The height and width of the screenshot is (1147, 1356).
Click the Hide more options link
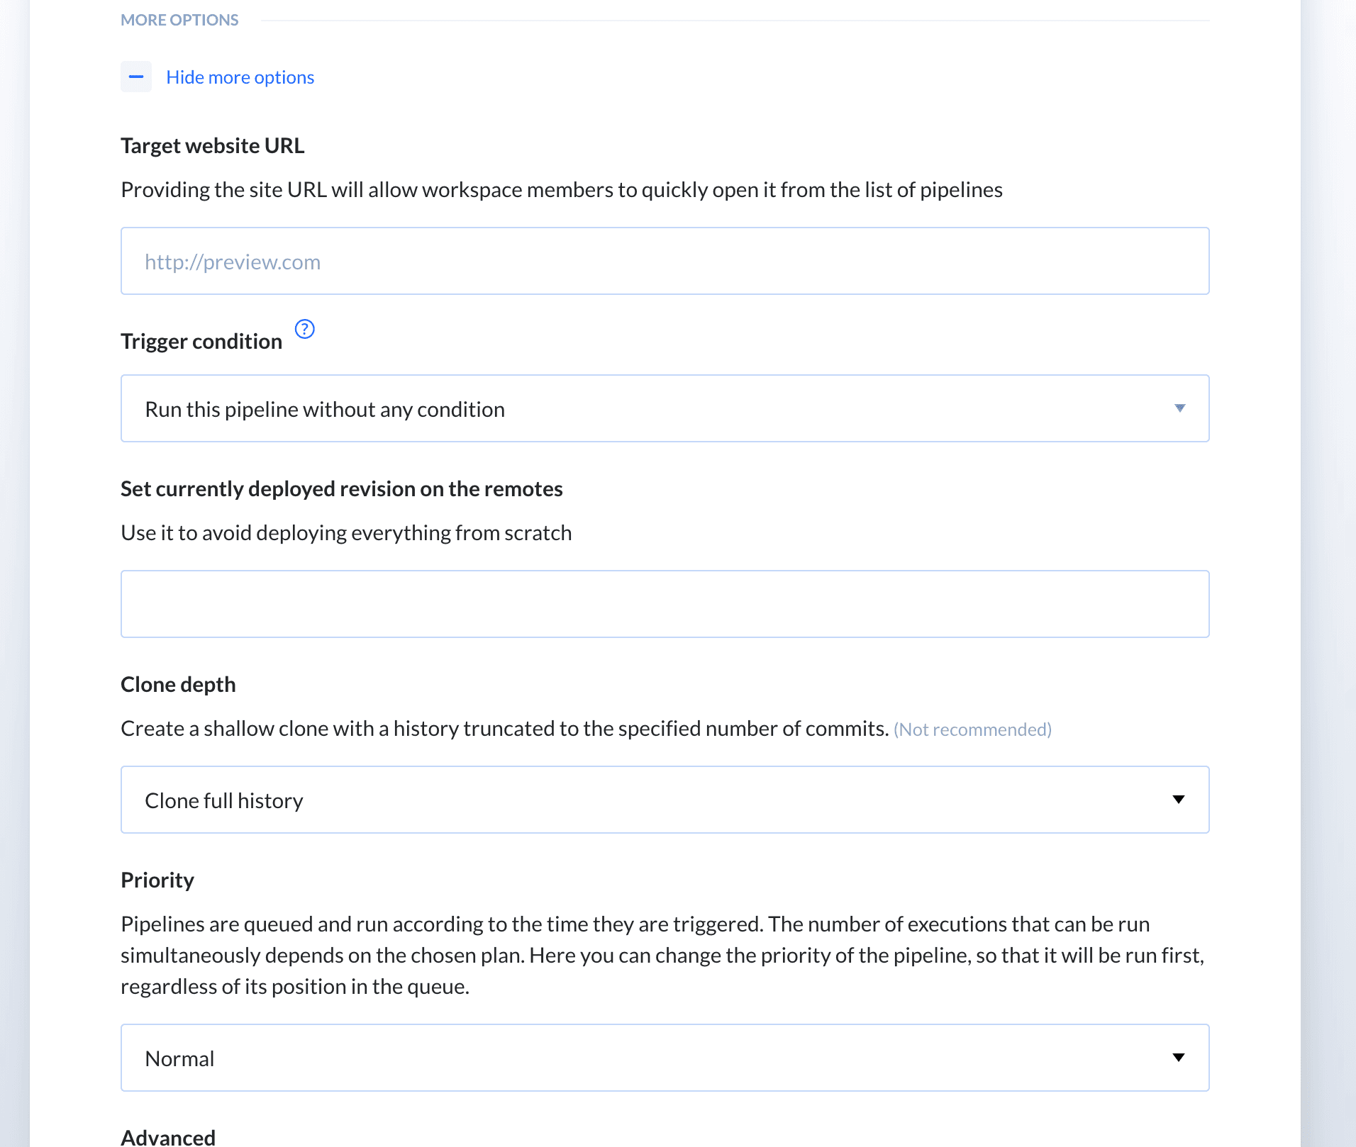coord(240,77)
